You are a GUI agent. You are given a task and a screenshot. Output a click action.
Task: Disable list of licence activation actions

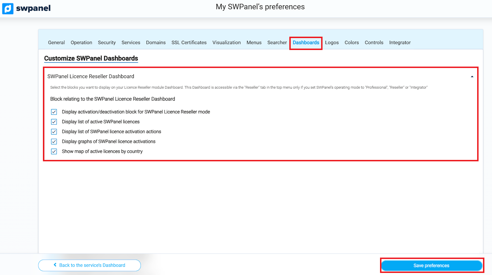click(x=54, y=132)
